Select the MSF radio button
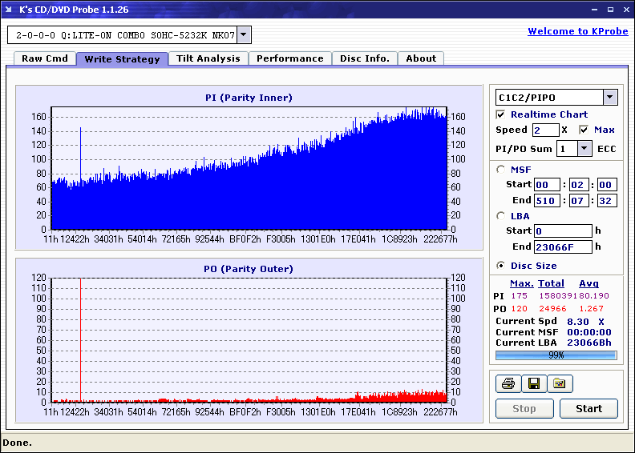Image resolution: width=635 pixels, height=453 pixels. (x=501, y=170)
